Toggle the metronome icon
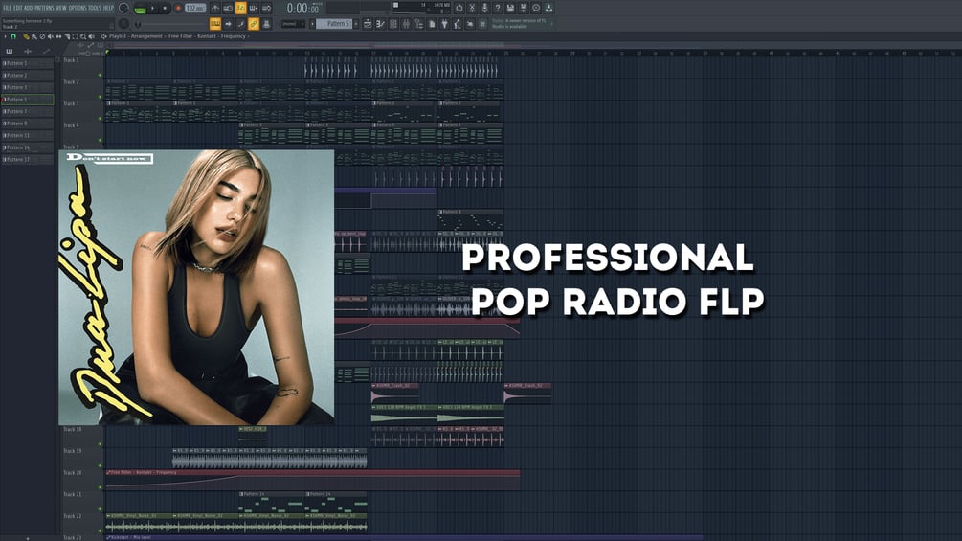 (x=215, y=8)
